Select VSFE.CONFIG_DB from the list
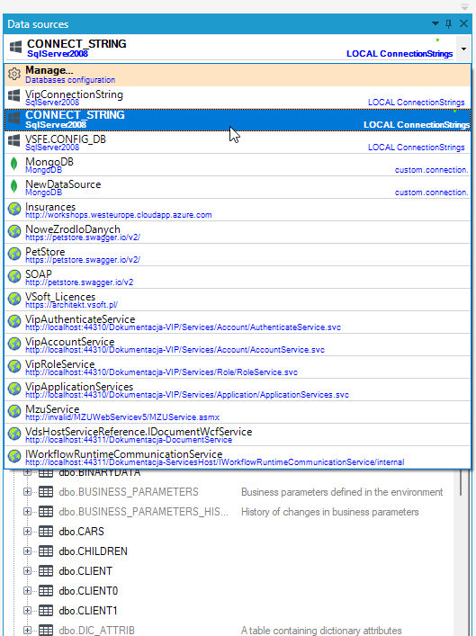 (x=238, y=142)
